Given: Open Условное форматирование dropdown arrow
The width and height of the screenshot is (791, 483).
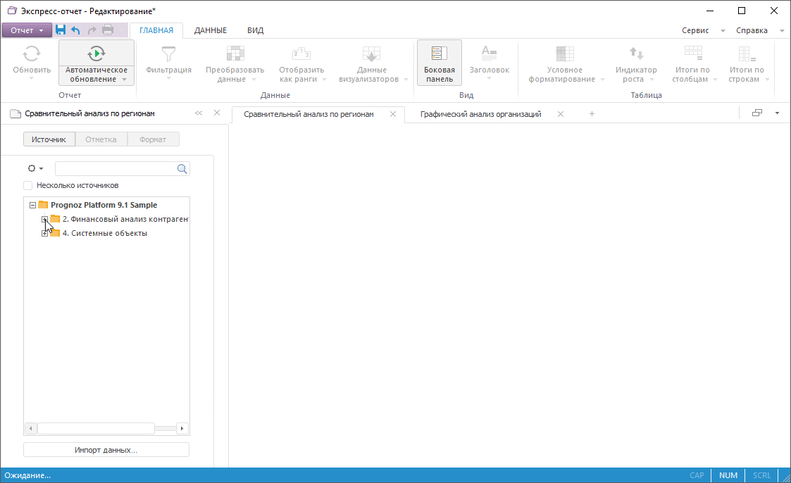Looking at the screenshot, I should (602, 79).
